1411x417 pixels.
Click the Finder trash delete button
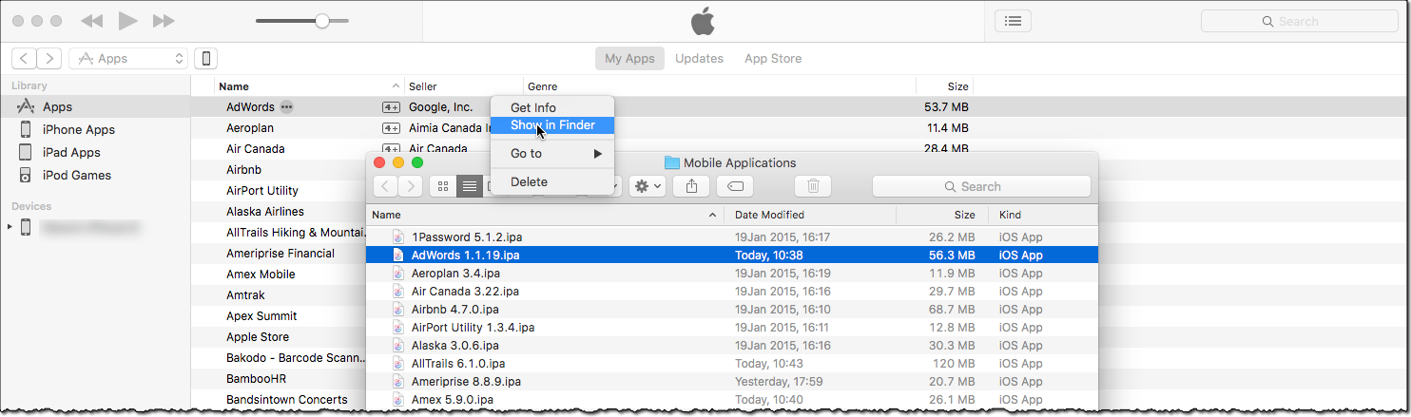pyautogui.click(x=813, y=187)
